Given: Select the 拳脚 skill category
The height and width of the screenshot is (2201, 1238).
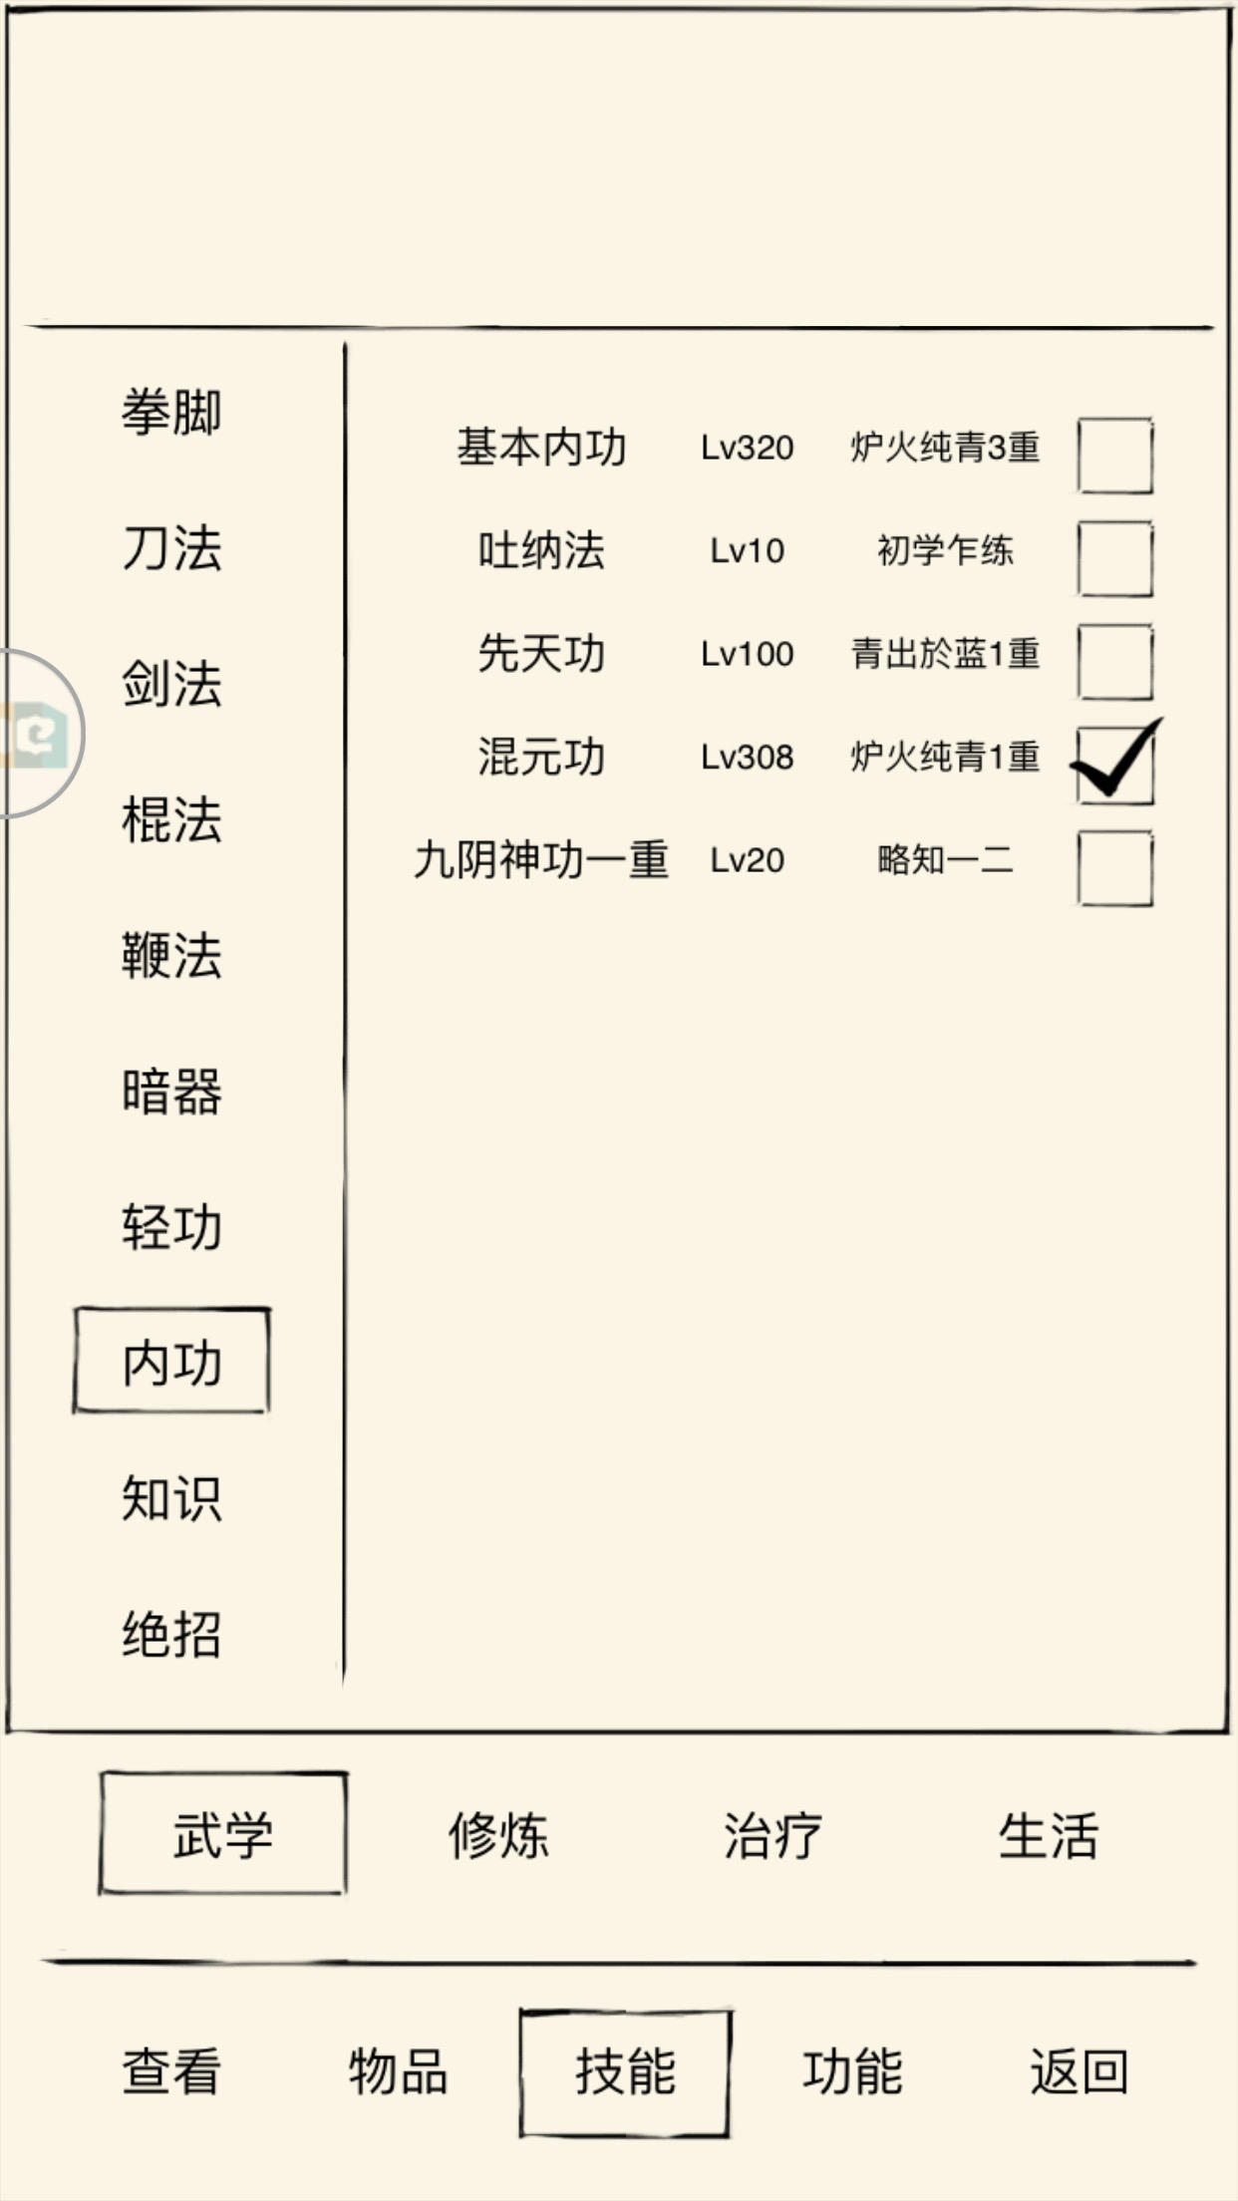Looking at the screenshot, I should pyautogui.click(x=171, y=412).
